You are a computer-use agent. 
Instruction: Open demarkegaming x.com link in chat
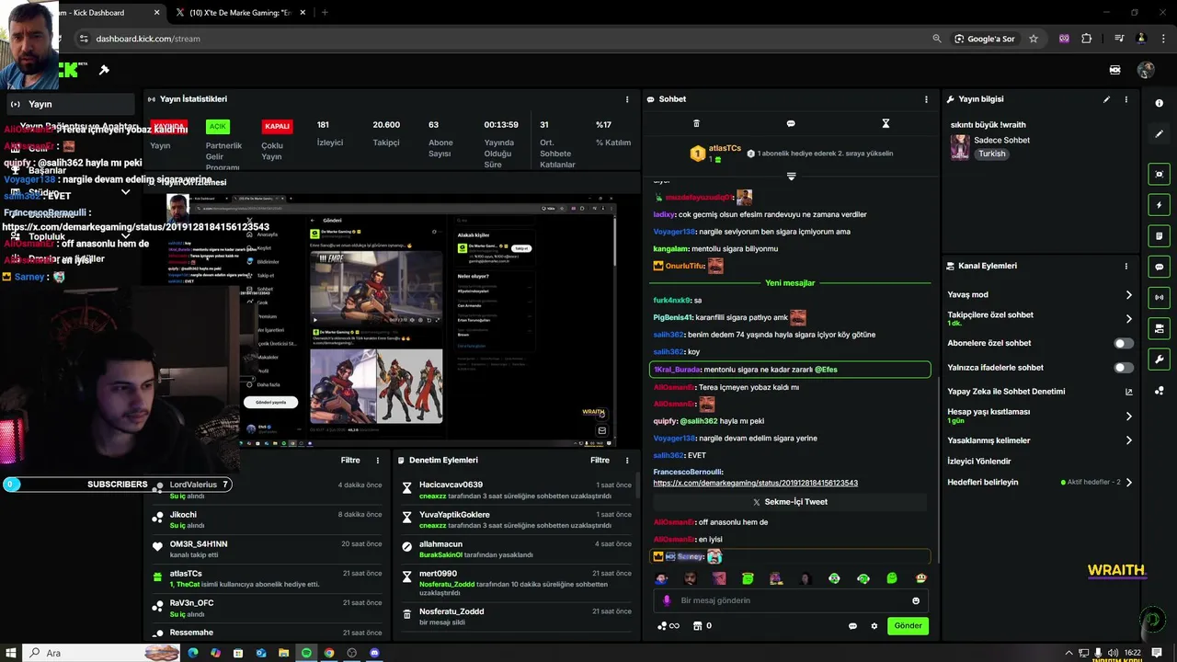755,483
